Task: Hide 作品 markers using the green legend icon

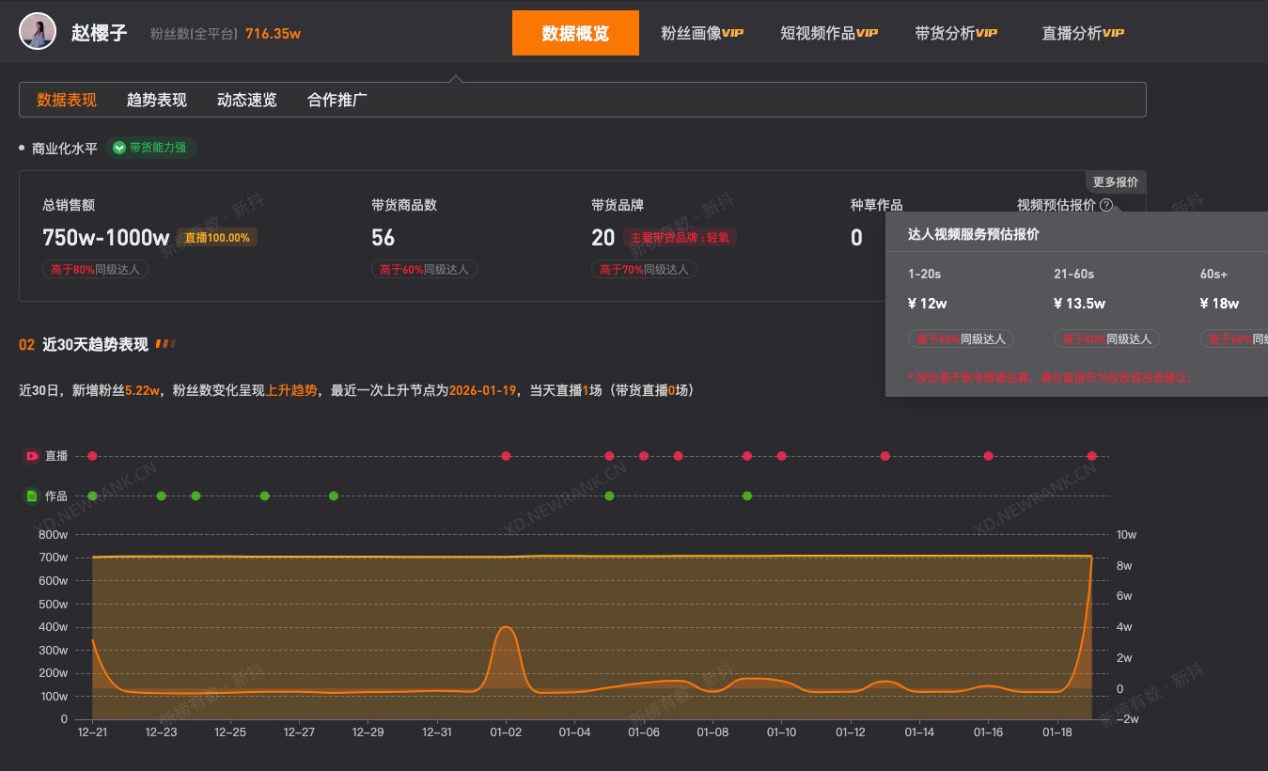Action: (30, 496)
